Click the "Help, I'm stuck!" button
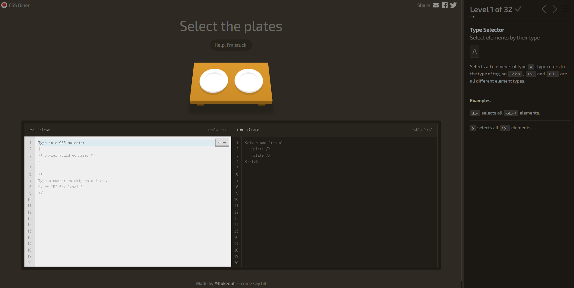Screen dimensions: 574x288 tap(231, 45)
